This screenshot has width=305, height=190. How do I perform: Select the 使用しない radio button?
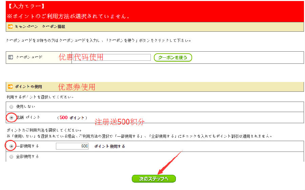coord(12,107)
